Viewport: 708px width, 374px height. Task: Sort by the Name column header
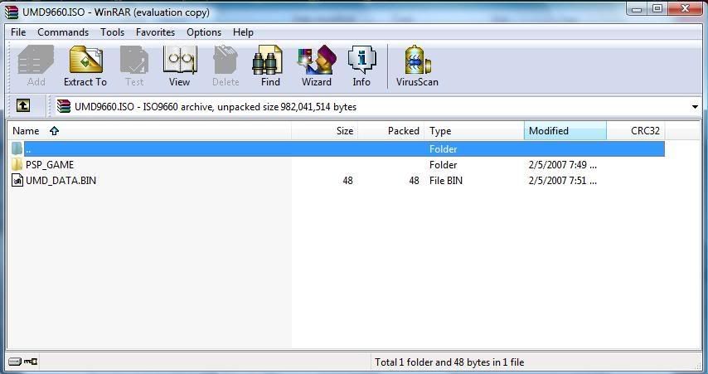pos(149,131)
